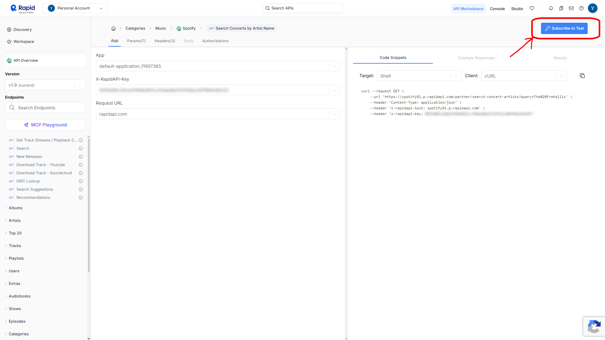Switch to the Authorizations tab

(215, 41)
